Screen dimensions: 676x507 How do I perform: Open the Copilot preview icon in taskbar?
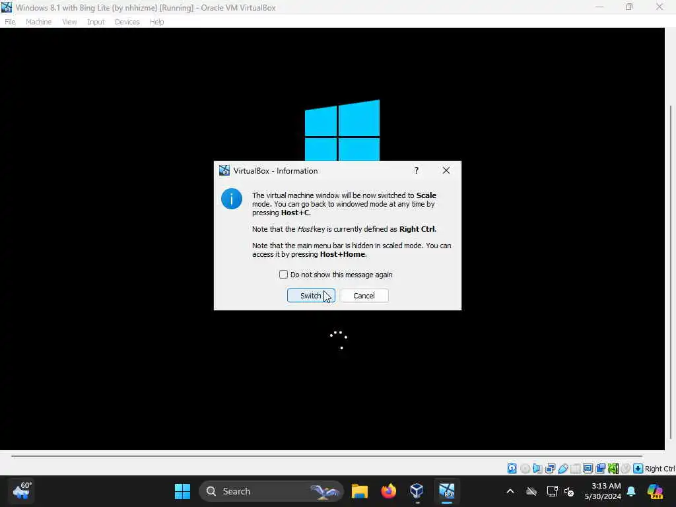coord(655,491)
